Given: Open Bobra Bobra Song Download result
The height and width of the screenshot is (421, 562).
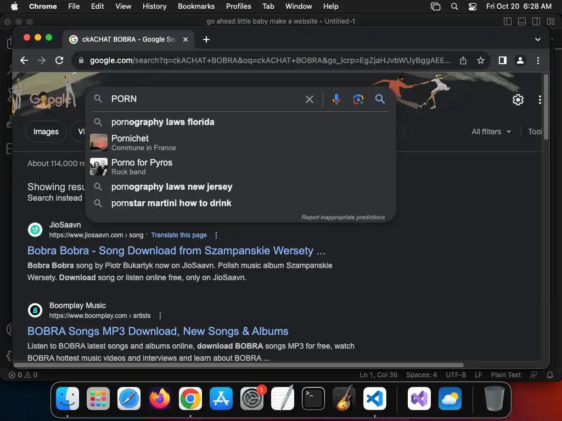Looking at the screenshot, I should coord(176,251).
